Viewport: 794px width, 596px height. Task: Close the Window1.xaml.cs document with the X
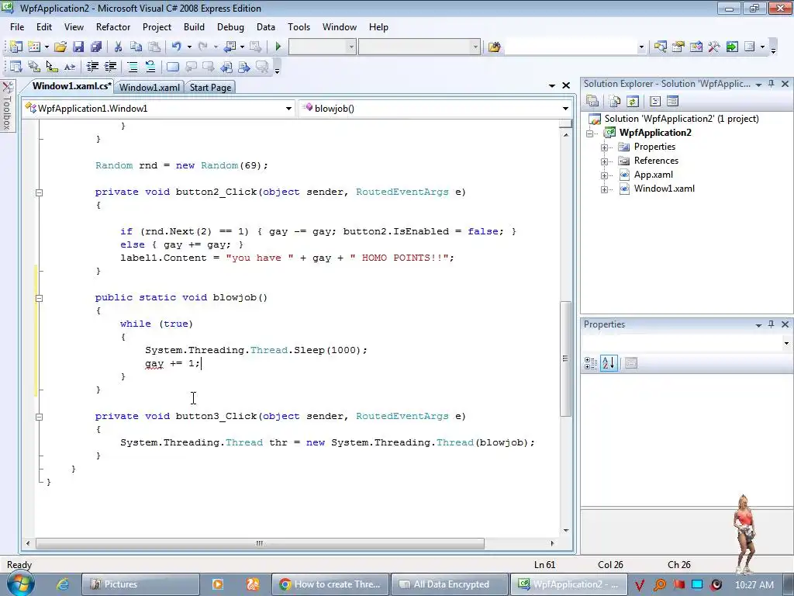(566, 85)
